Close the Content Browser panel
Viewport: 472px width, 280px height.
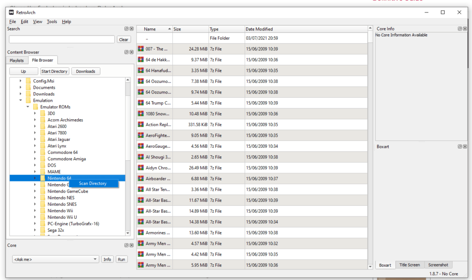pos(131,52)
